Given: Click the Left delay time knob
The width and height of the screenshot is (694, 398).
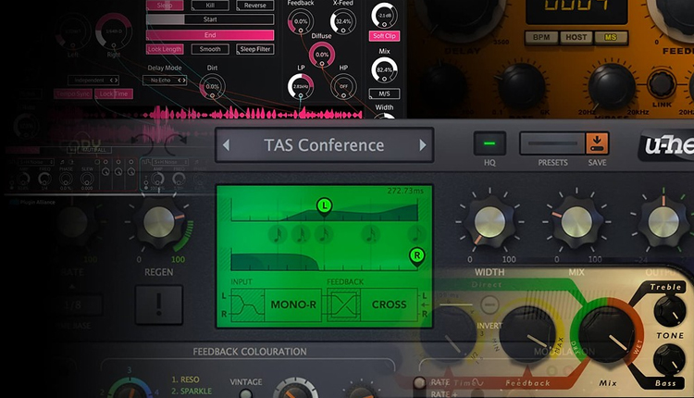Looking at the screenshot, I should pyautogui.click(x=73, y=31).
